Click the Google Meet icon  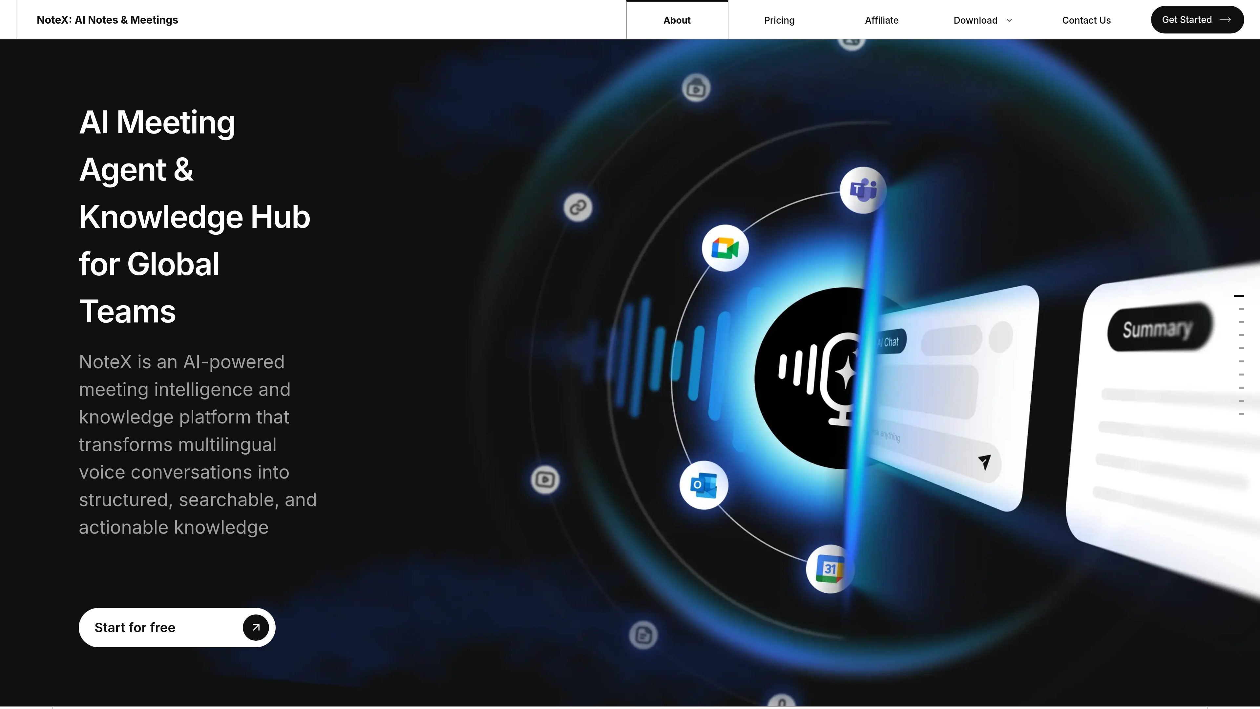(x=725, y=248)
